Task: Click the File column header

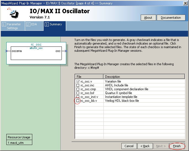Action: point(89,77)
